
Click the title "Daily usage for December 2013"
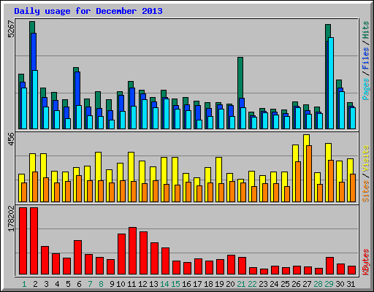coord(88,11)
